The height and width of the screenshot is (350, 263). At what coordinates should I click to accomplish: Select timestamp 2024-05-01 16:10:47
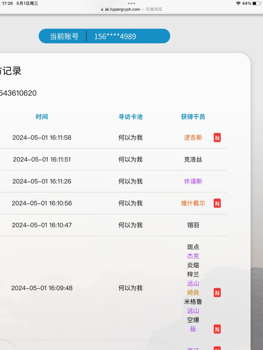tap(42, 225)
